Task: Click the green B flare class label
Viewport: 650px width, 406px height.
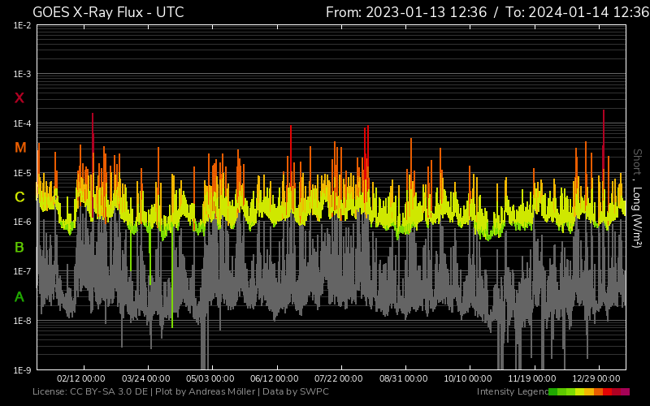Action: coord(19,248)
